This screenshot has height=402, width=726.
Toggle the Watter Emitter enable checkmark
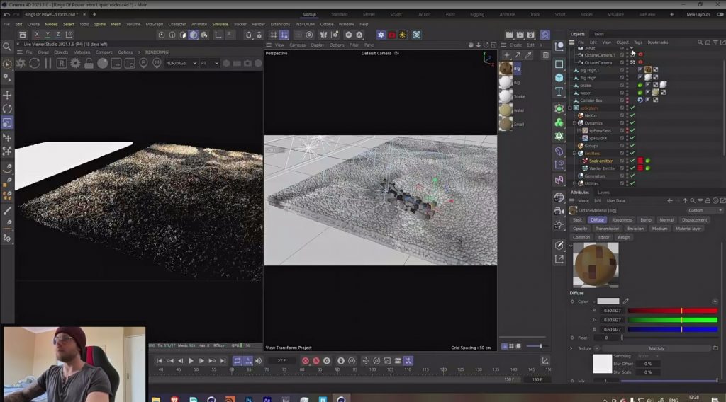point(632,168)
